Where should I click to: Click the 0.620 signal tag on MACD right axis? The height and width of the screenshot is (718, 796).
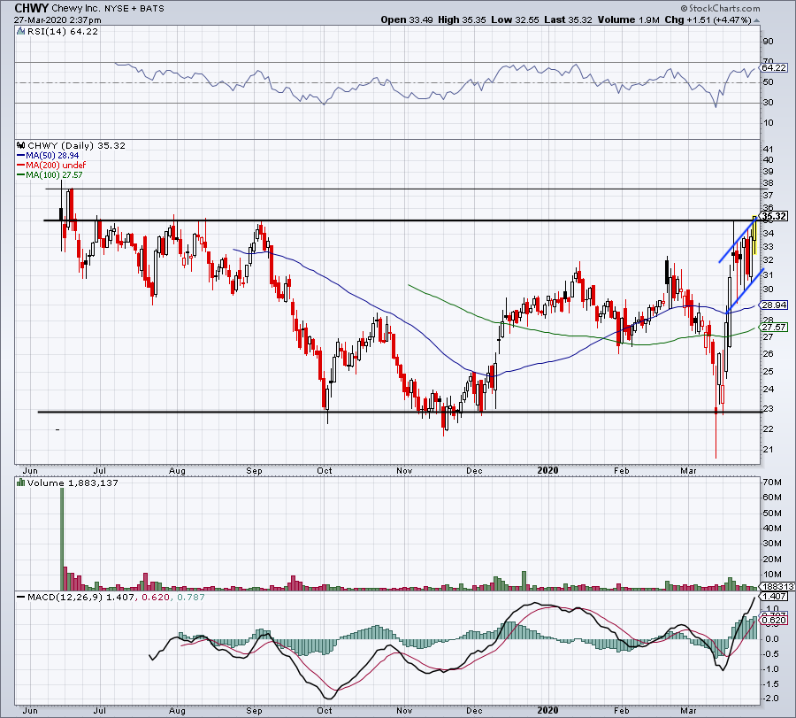click(x=775, y=621)
